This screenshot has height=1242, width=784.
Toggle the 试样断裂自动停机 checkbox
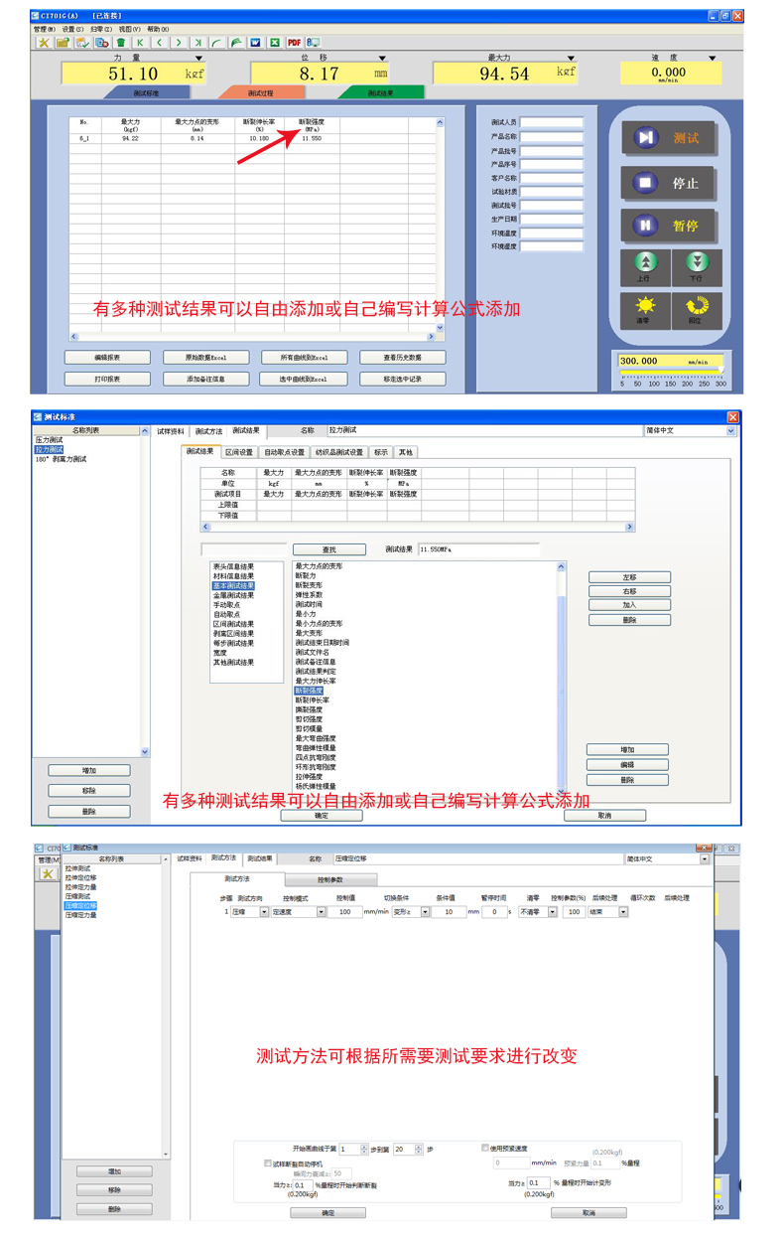[x=268, y=1163]
